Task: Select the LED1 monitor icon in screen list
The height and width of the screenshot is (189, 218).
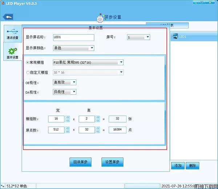Action: [x=175, y=36]
